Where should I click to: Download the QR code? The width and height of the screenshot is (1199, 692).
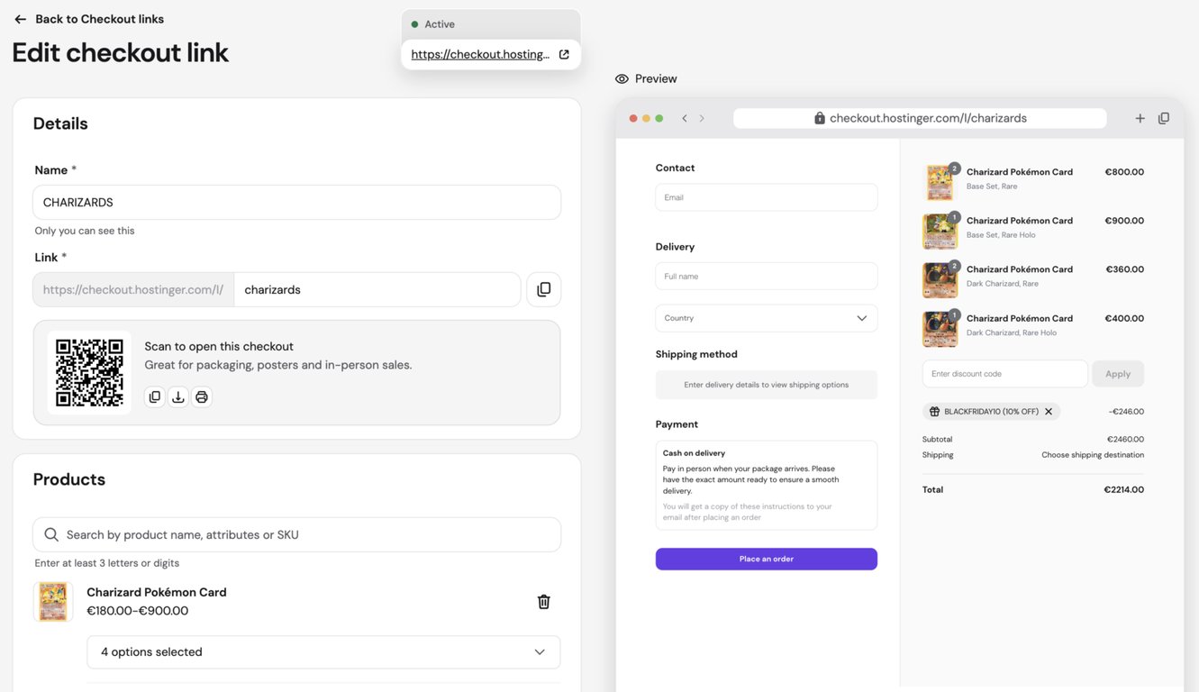178,396
